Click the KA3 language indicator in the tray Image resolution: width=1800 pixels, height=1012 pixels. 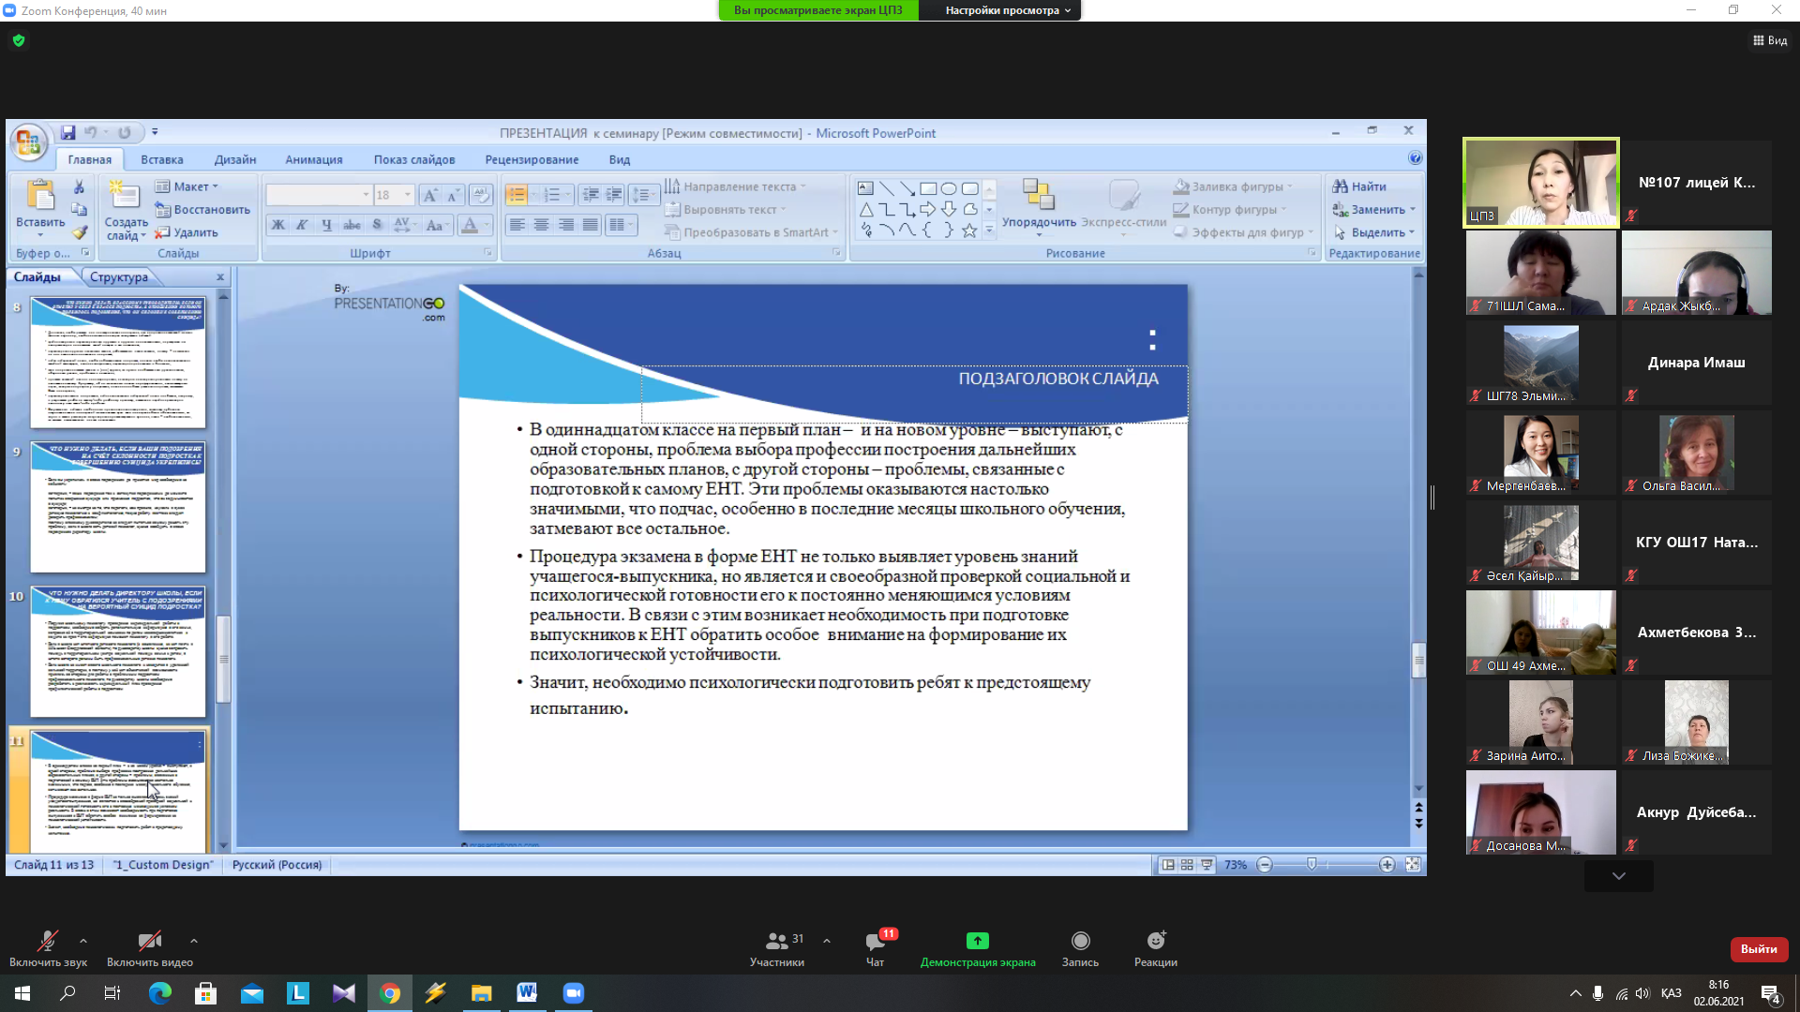(1671, 993)
